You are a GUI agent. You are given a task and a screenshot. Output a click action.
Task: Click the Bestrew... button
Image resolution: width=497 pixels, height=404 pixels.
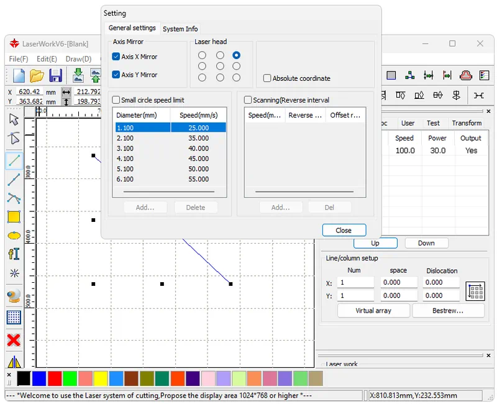point(448,311)
